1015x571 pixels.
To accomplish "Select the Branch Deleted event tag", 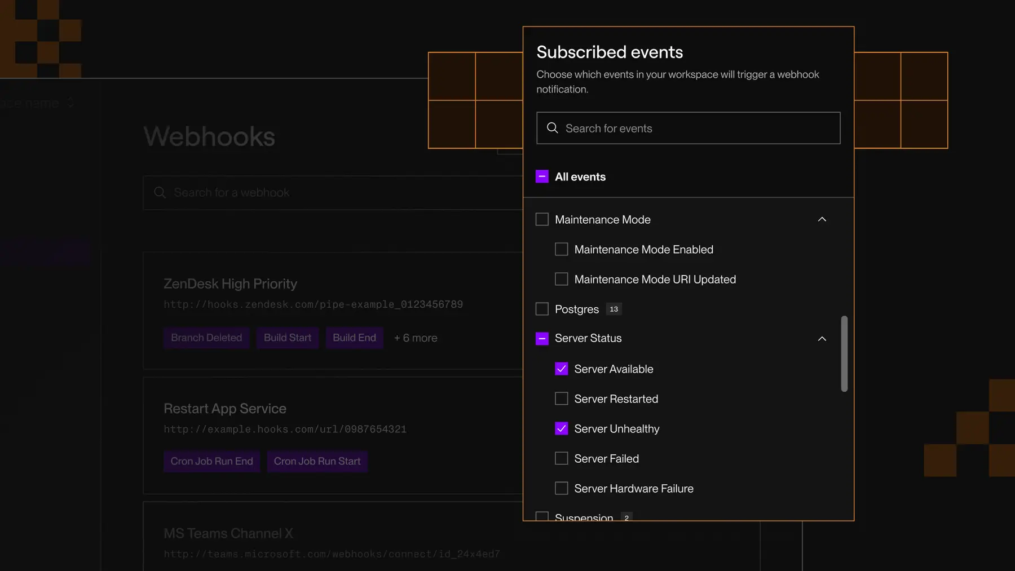I will (206, 338).
